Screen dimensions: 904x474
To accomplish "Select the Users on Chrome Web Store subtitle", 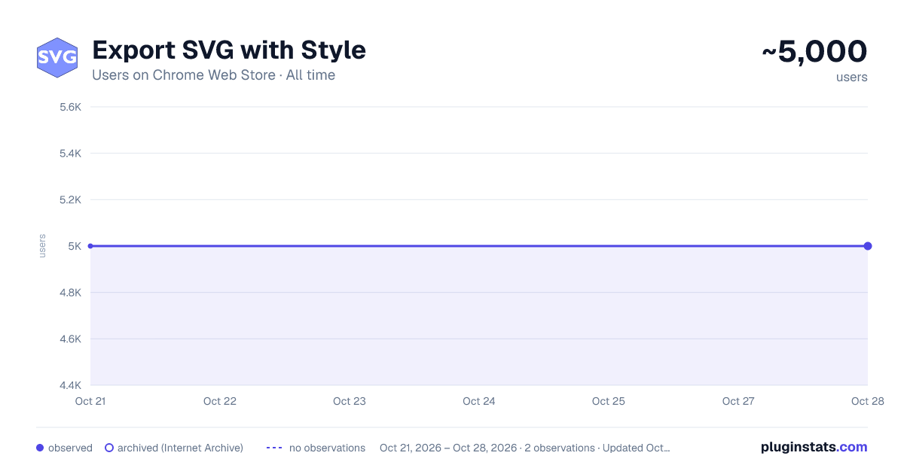I will (213, 75).
